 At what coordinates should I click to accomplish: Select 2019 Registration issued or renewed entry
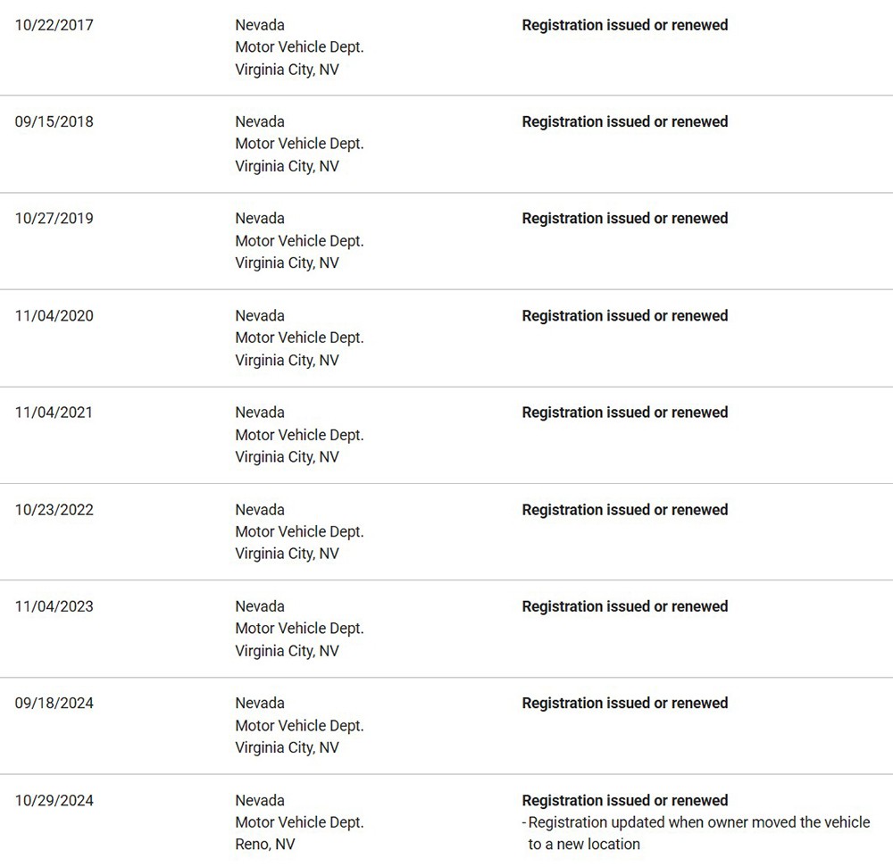(624, 219)
